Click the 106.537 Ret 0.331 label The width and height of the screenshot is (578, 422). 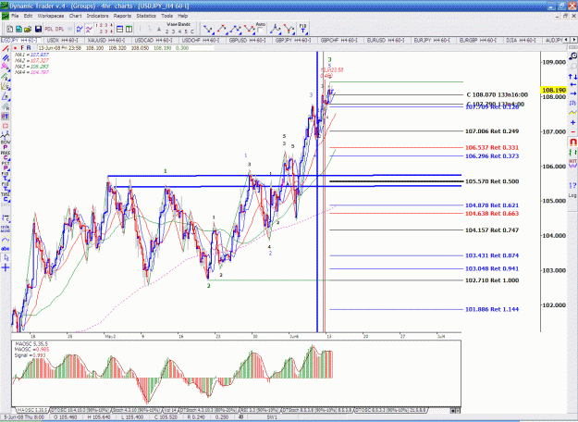[x=492, y=147]
